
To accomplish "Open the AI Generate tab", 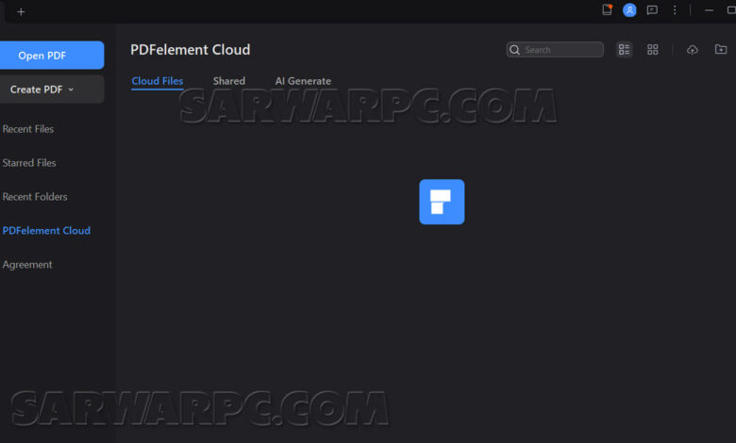I will [x=303, y=81].
